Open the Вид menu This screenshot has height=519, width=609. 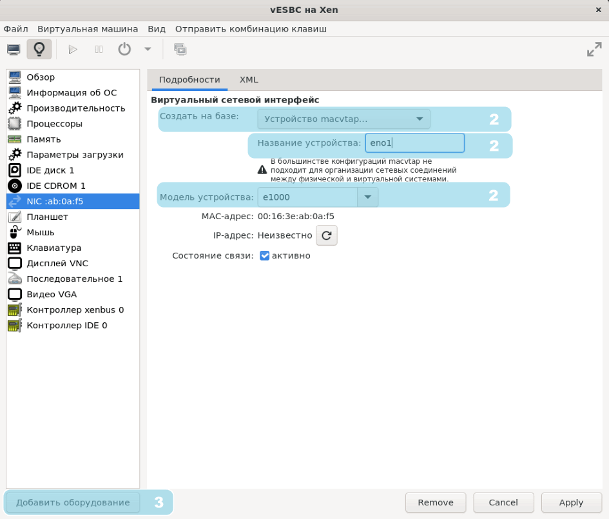tap(157, 29)
